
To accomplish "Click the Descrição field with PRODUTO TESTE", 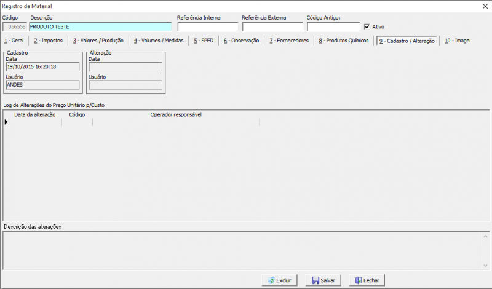I will point(100,26).
